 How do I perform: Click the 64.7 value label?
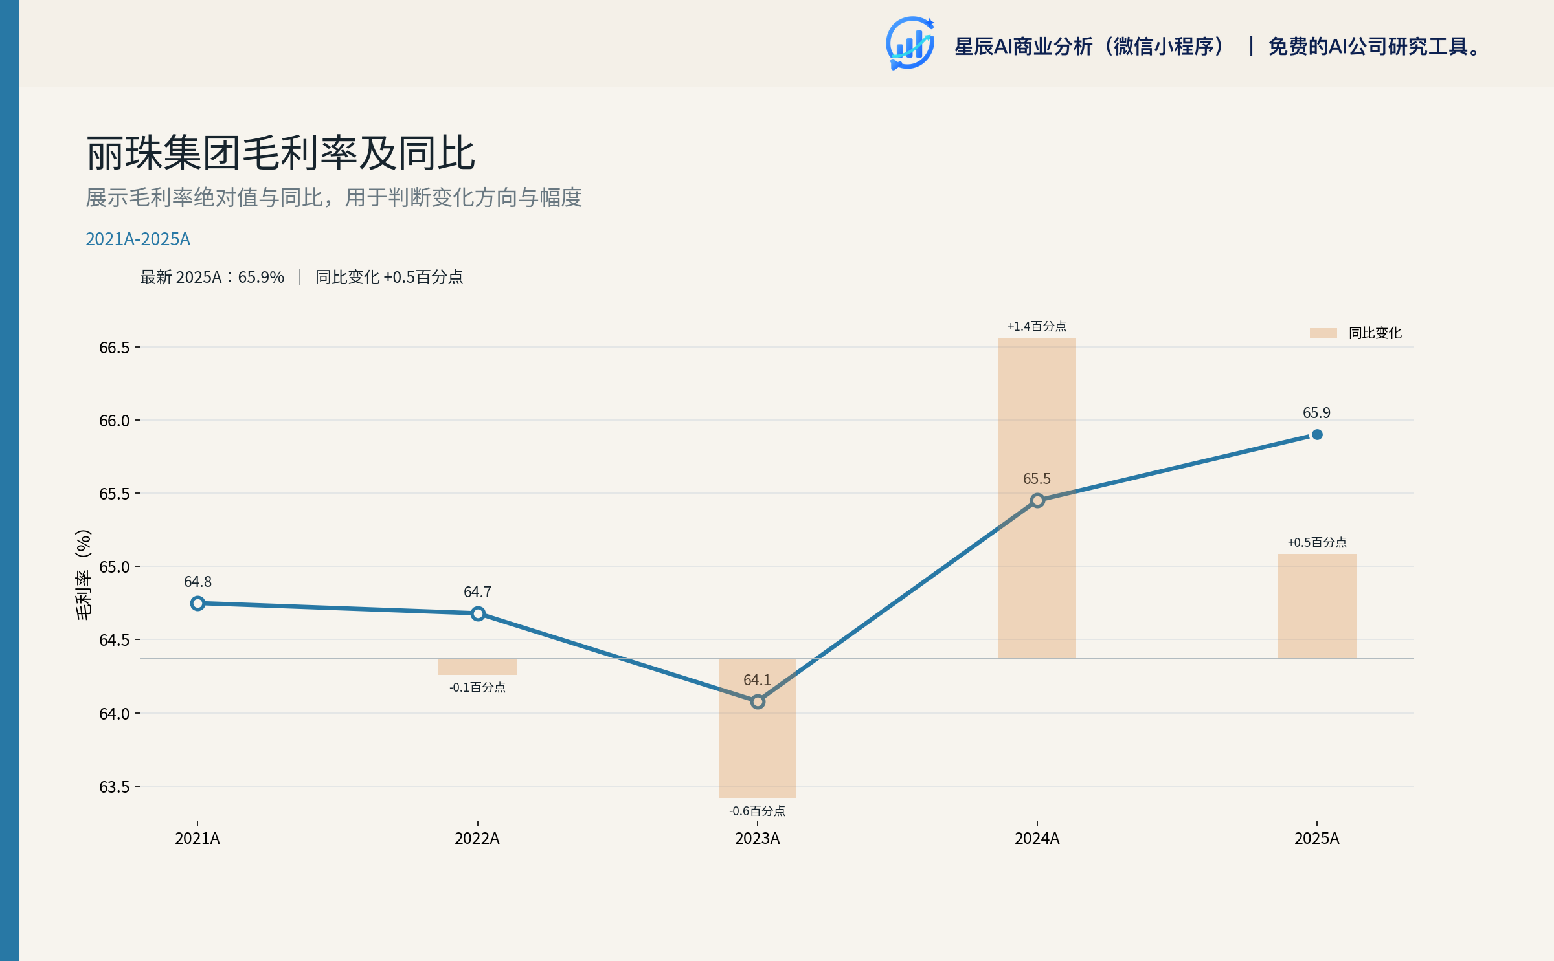tap(478, 592)
